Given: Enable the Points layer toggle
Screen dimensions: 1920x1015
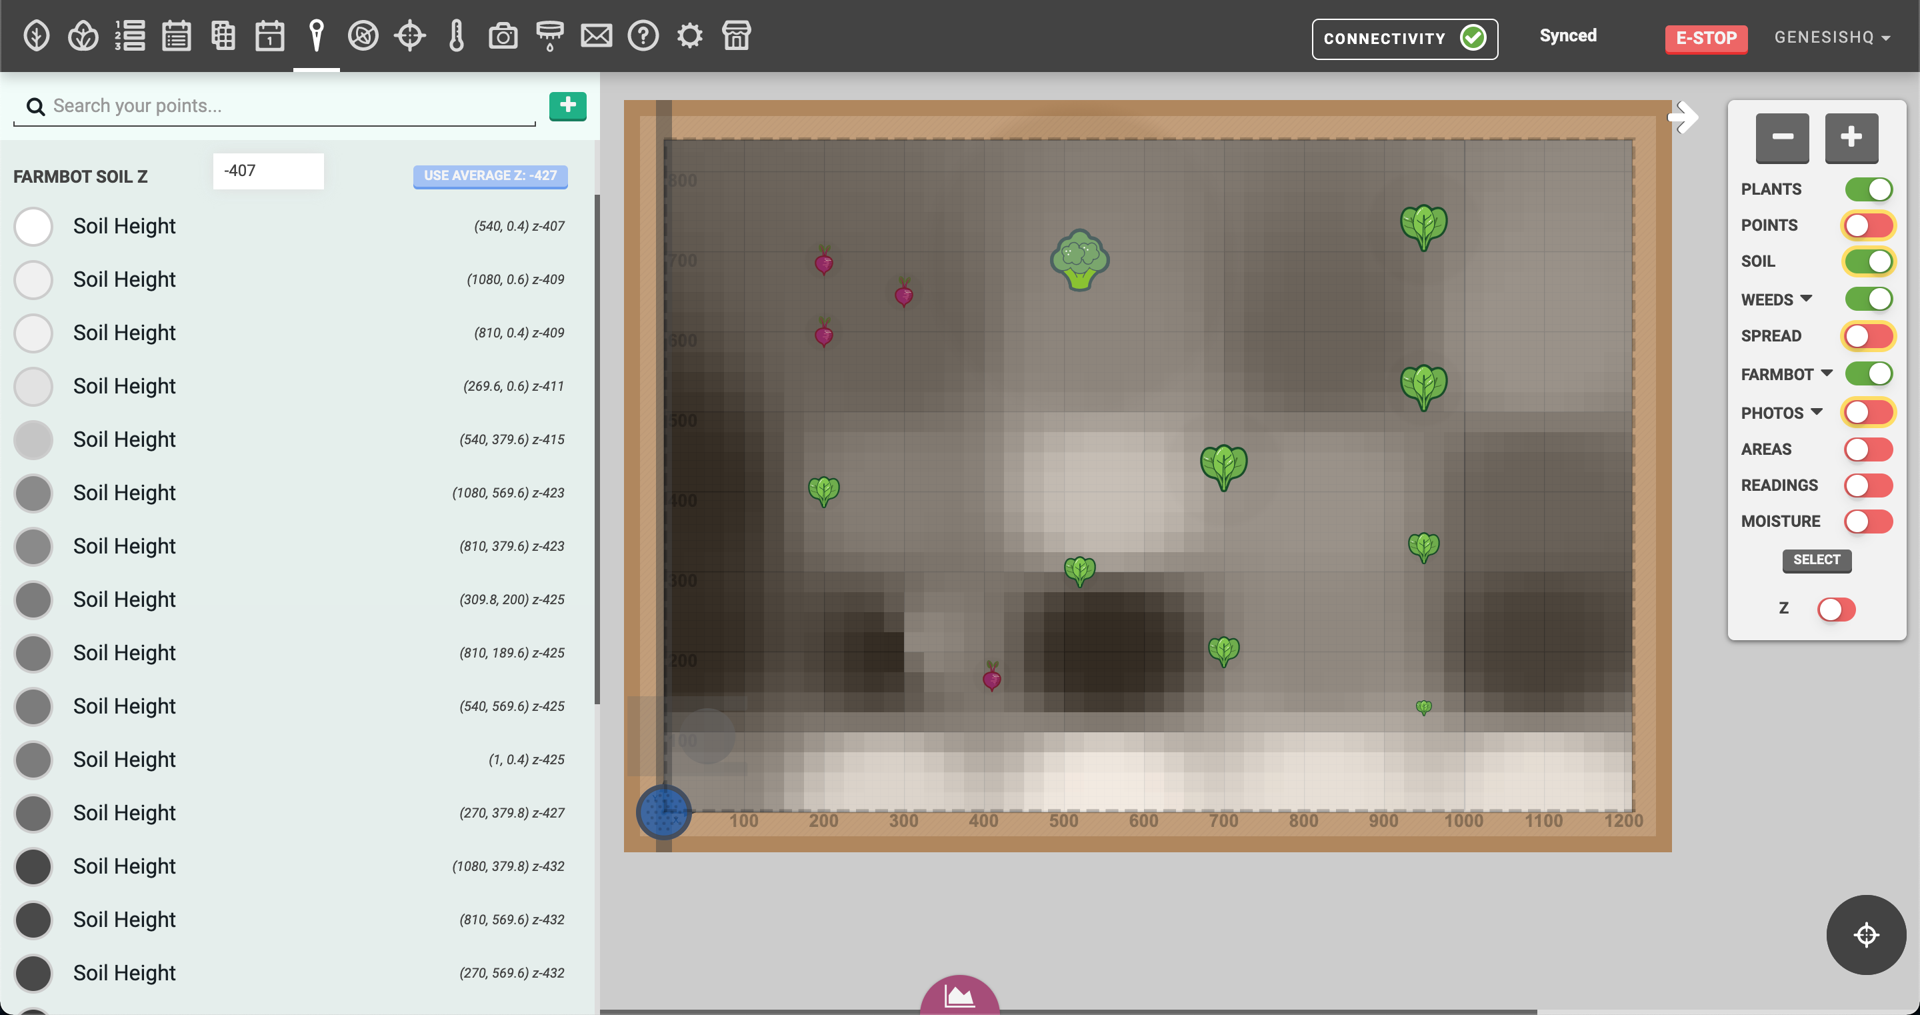Looking at the screenshot, I should (x=1869, y=225).
